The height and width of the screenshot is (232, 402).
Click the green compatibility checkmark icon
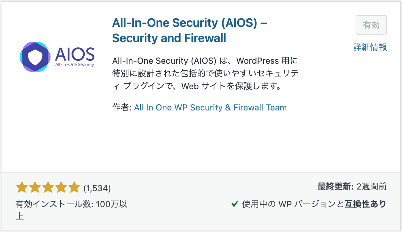click(x=234, y=204)
